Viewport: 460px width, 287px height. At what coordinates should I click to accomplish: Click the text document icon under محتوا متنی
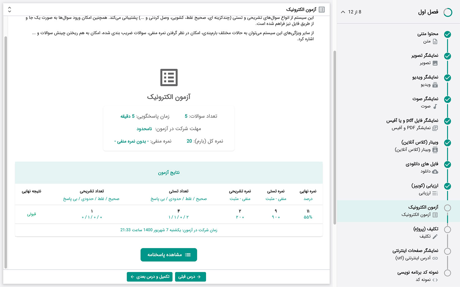coord(435,42)
